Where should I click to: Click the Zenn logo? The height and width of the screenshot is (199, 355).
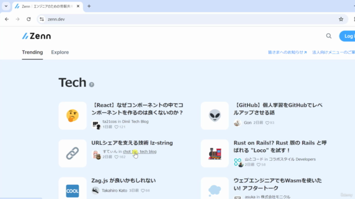tap(37, 36)
